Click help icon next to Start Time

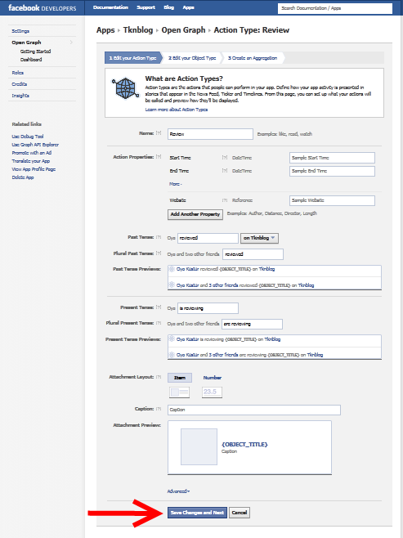click(225, 158)
